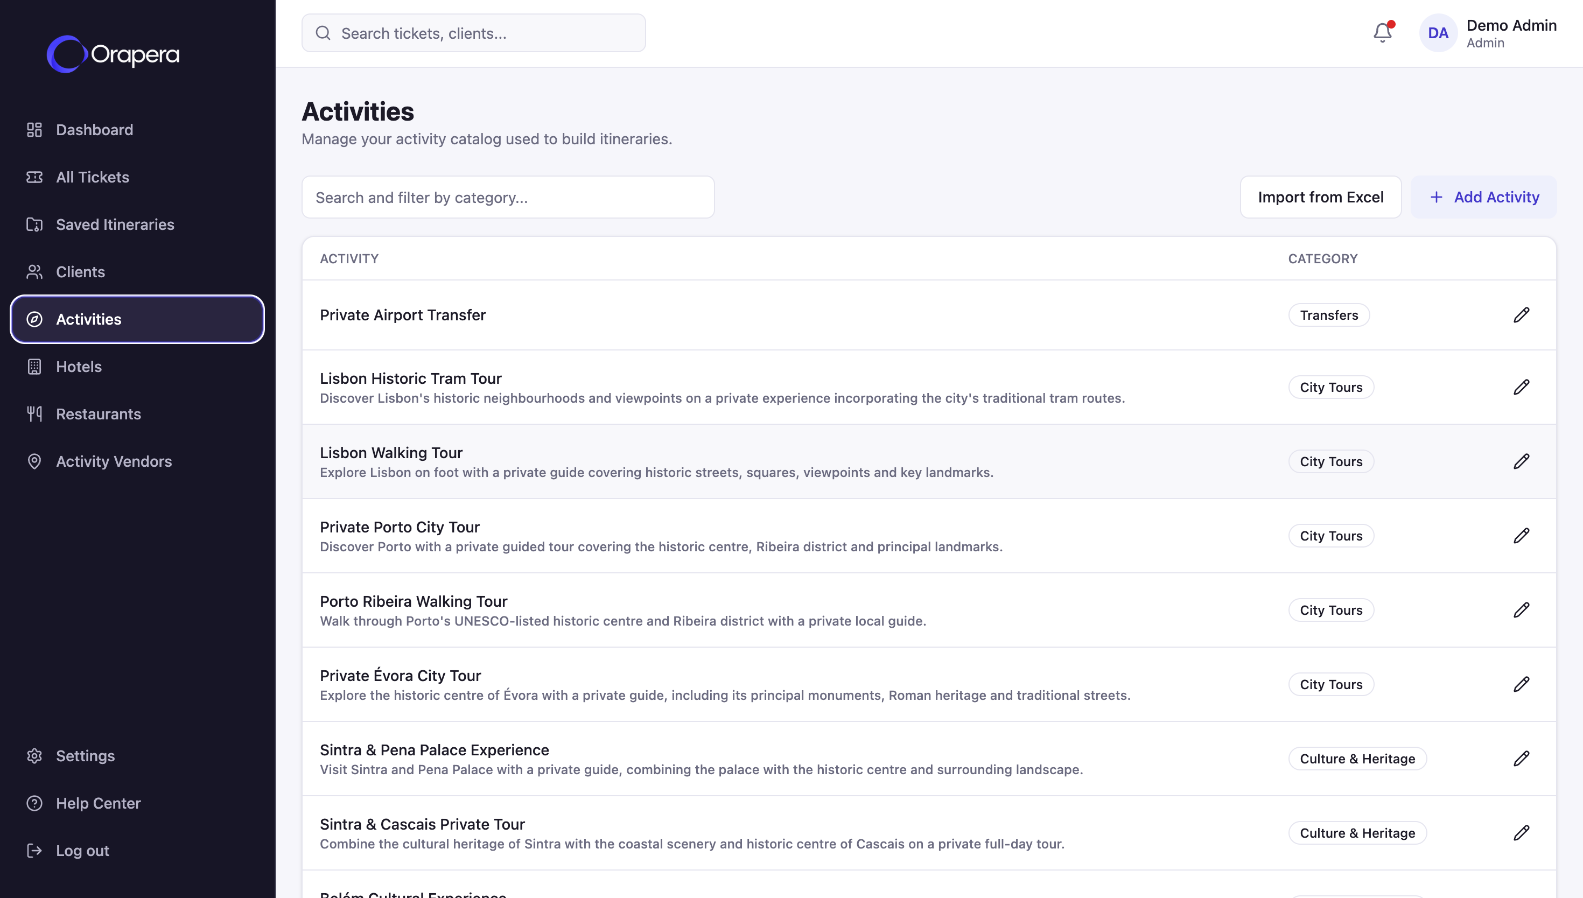The height and width of the screenshot is (898, 1583).
Task: Click the CATEGORY column header
Action: [1323, 259]
